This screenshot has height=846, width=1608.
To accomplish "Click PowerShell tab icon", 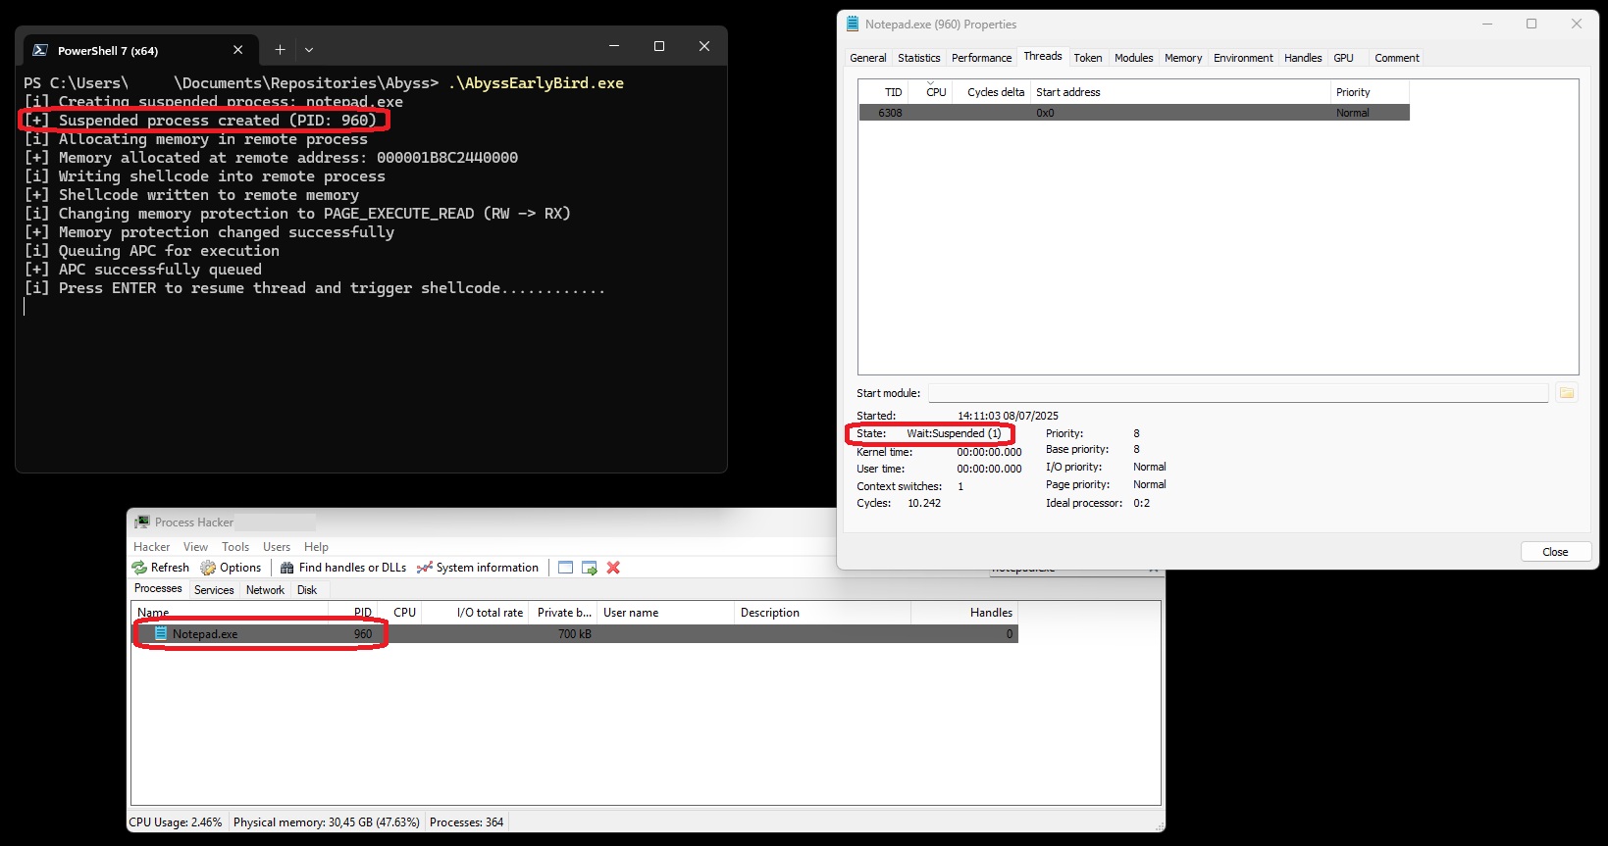I will click(x=40, y=50).
